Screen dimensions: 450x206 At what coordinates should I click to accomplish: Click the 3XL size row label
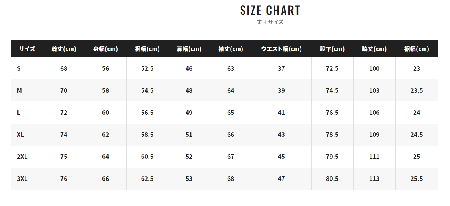[22, 179]
